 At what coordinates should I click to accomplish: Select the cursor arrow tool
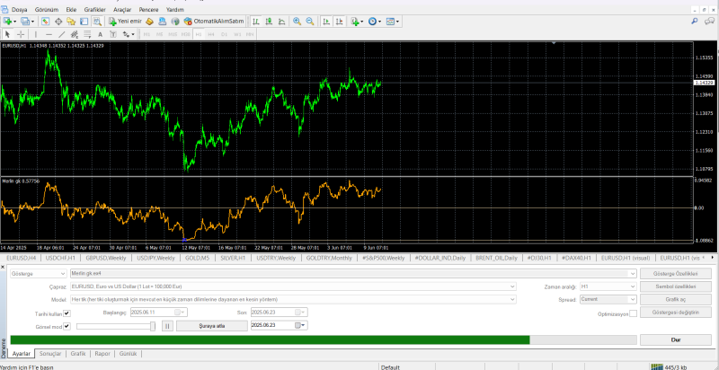click(8, 34)
